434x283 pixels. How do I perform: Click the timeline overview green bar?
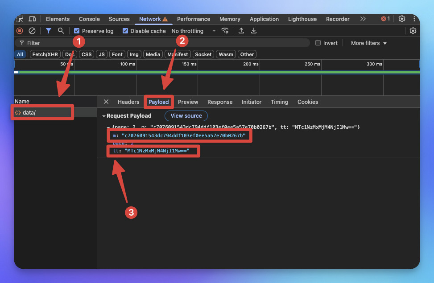(219, 72)
